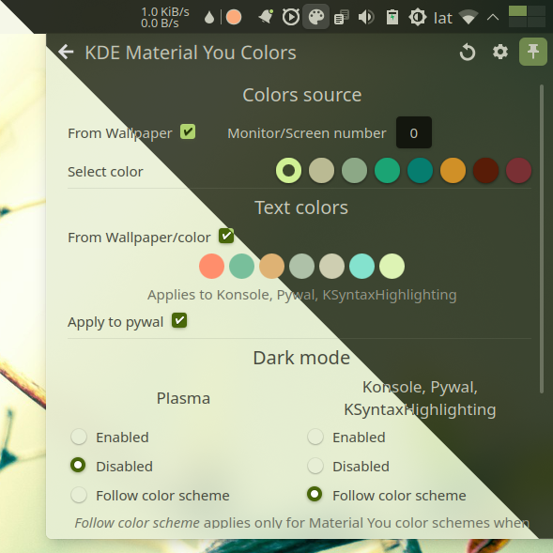Select Konsole, Pywal dark mode Enabled

click(315, 437)
